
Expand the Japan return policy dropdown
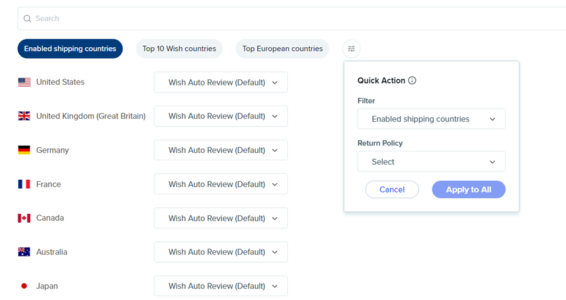221,286
